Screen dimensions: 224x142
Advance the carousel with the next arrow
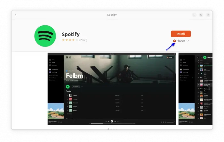[x=205, y=89]
